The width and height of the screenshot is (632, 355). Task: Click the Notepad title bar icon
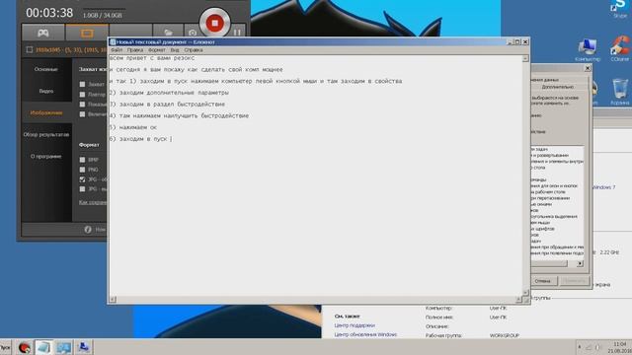pos(113,41)
